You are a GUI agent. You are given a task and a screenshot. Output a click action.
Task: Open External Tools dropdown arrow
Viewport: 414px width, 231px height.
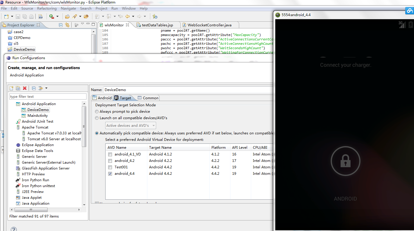click(57, 16)
